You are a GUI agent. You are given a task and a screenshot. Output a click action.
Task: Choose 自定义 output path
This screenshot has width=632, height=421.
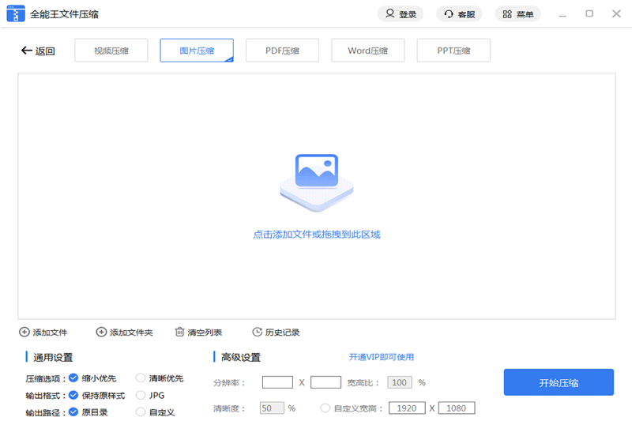coord(141,412)
